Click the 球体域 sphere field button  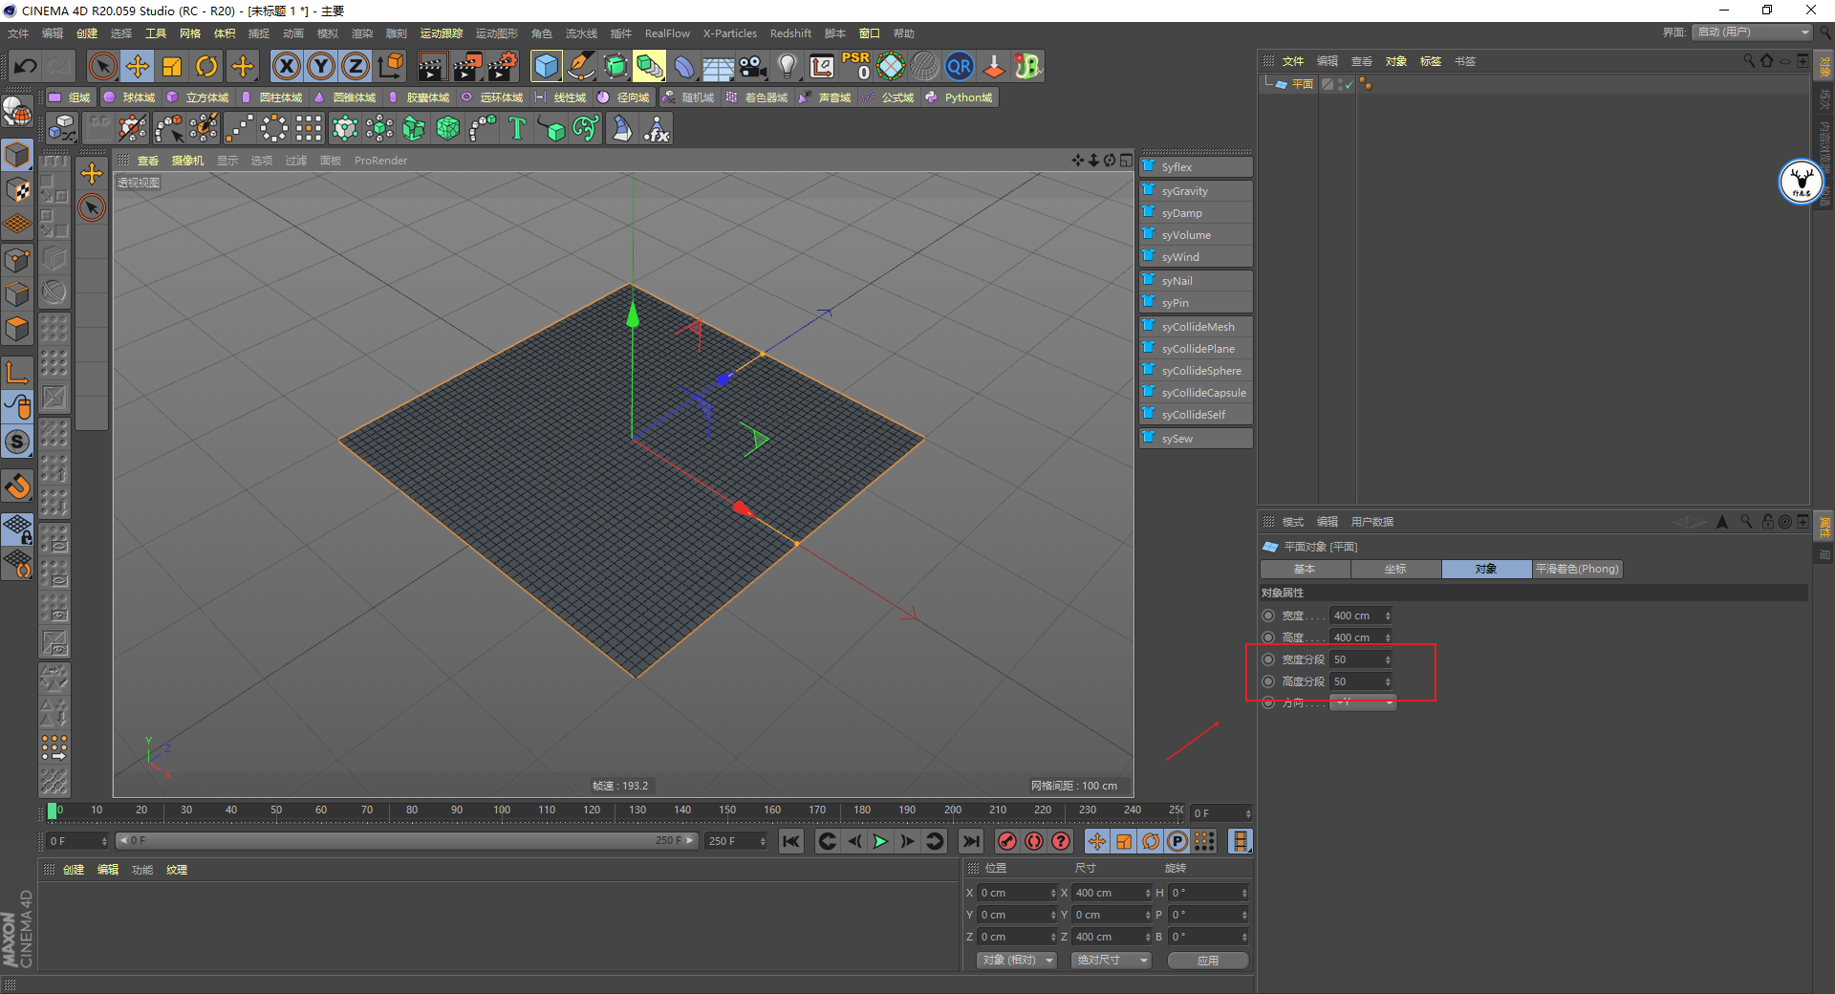(130, 97)
